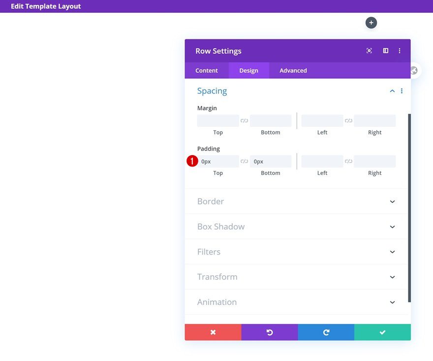The width and height of the screenshot is (433, 361).
Task: Switch to the Content tab
Action: 206,70
